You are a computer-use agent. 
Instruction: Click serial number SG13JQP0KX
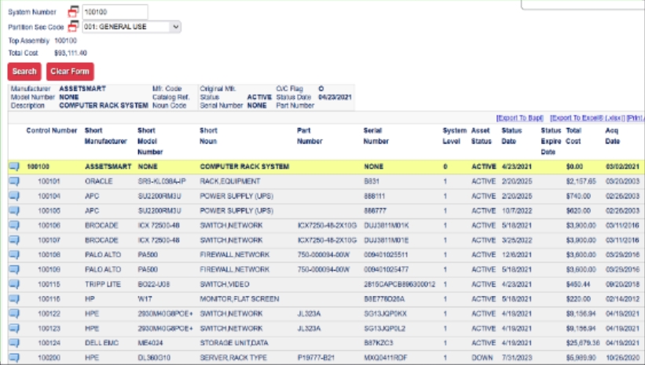385,314
